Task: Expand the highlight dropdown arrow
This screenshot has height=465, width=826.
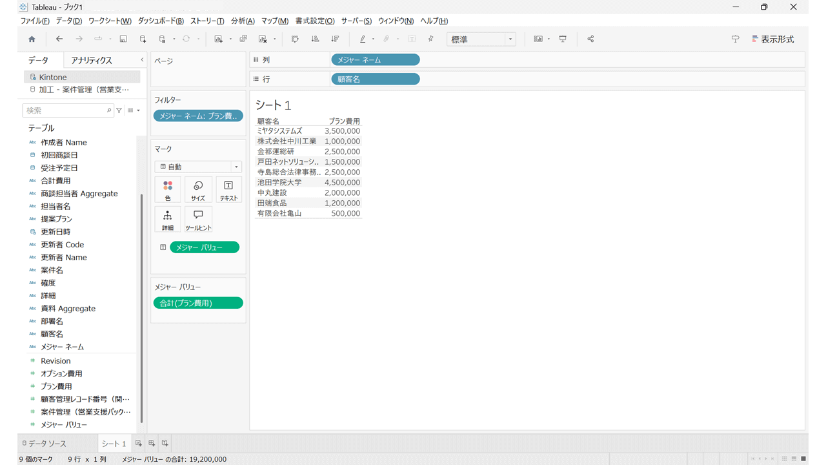Action: click(x=374, y=39)
